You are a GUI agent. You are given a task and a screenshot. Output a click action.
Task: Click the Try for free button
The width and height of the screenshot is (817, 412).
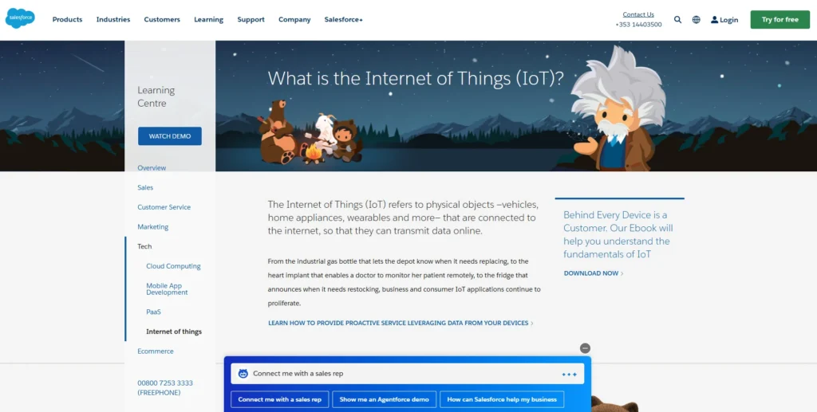[x=780, y=20]
